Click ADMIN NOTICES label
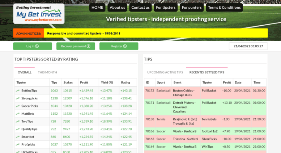This screenshot has width=281, height=153. tap(29, 34)
